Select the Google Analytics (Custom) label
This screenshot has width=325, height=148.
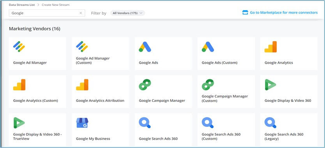click(35, 101)
